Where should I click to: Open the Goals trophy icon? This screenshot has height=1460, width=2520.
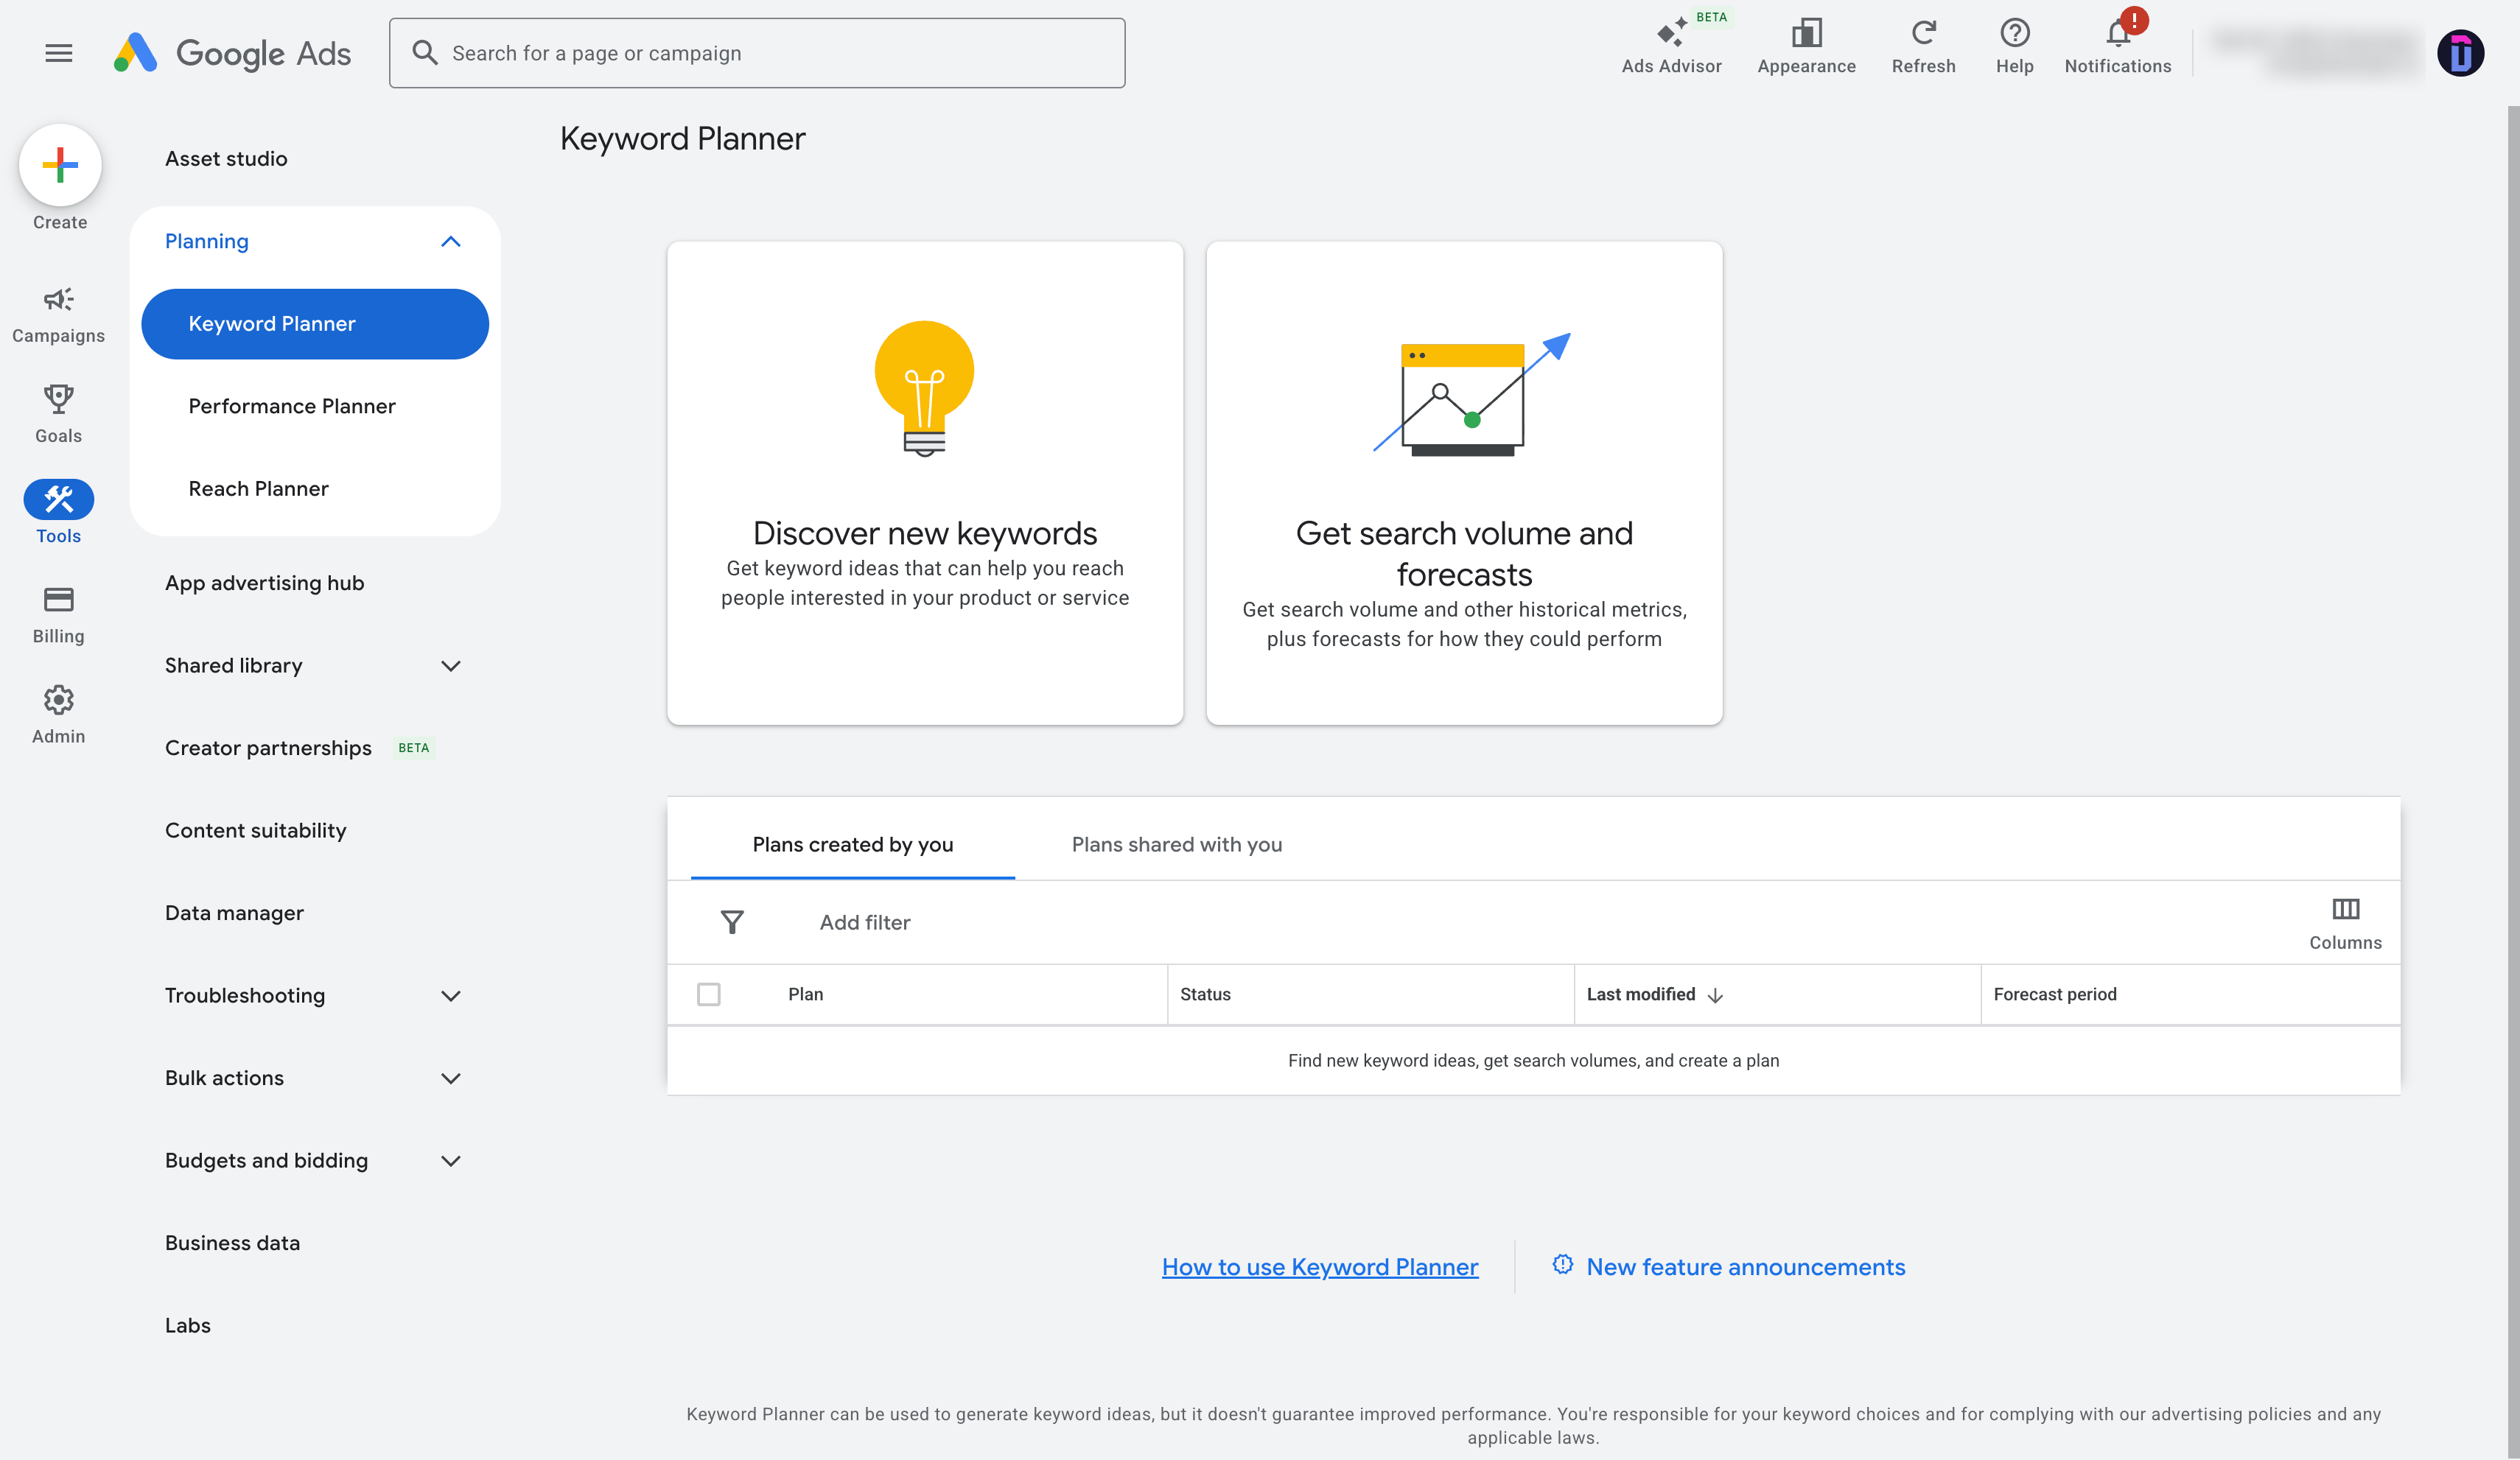click(x=58, y=400)
